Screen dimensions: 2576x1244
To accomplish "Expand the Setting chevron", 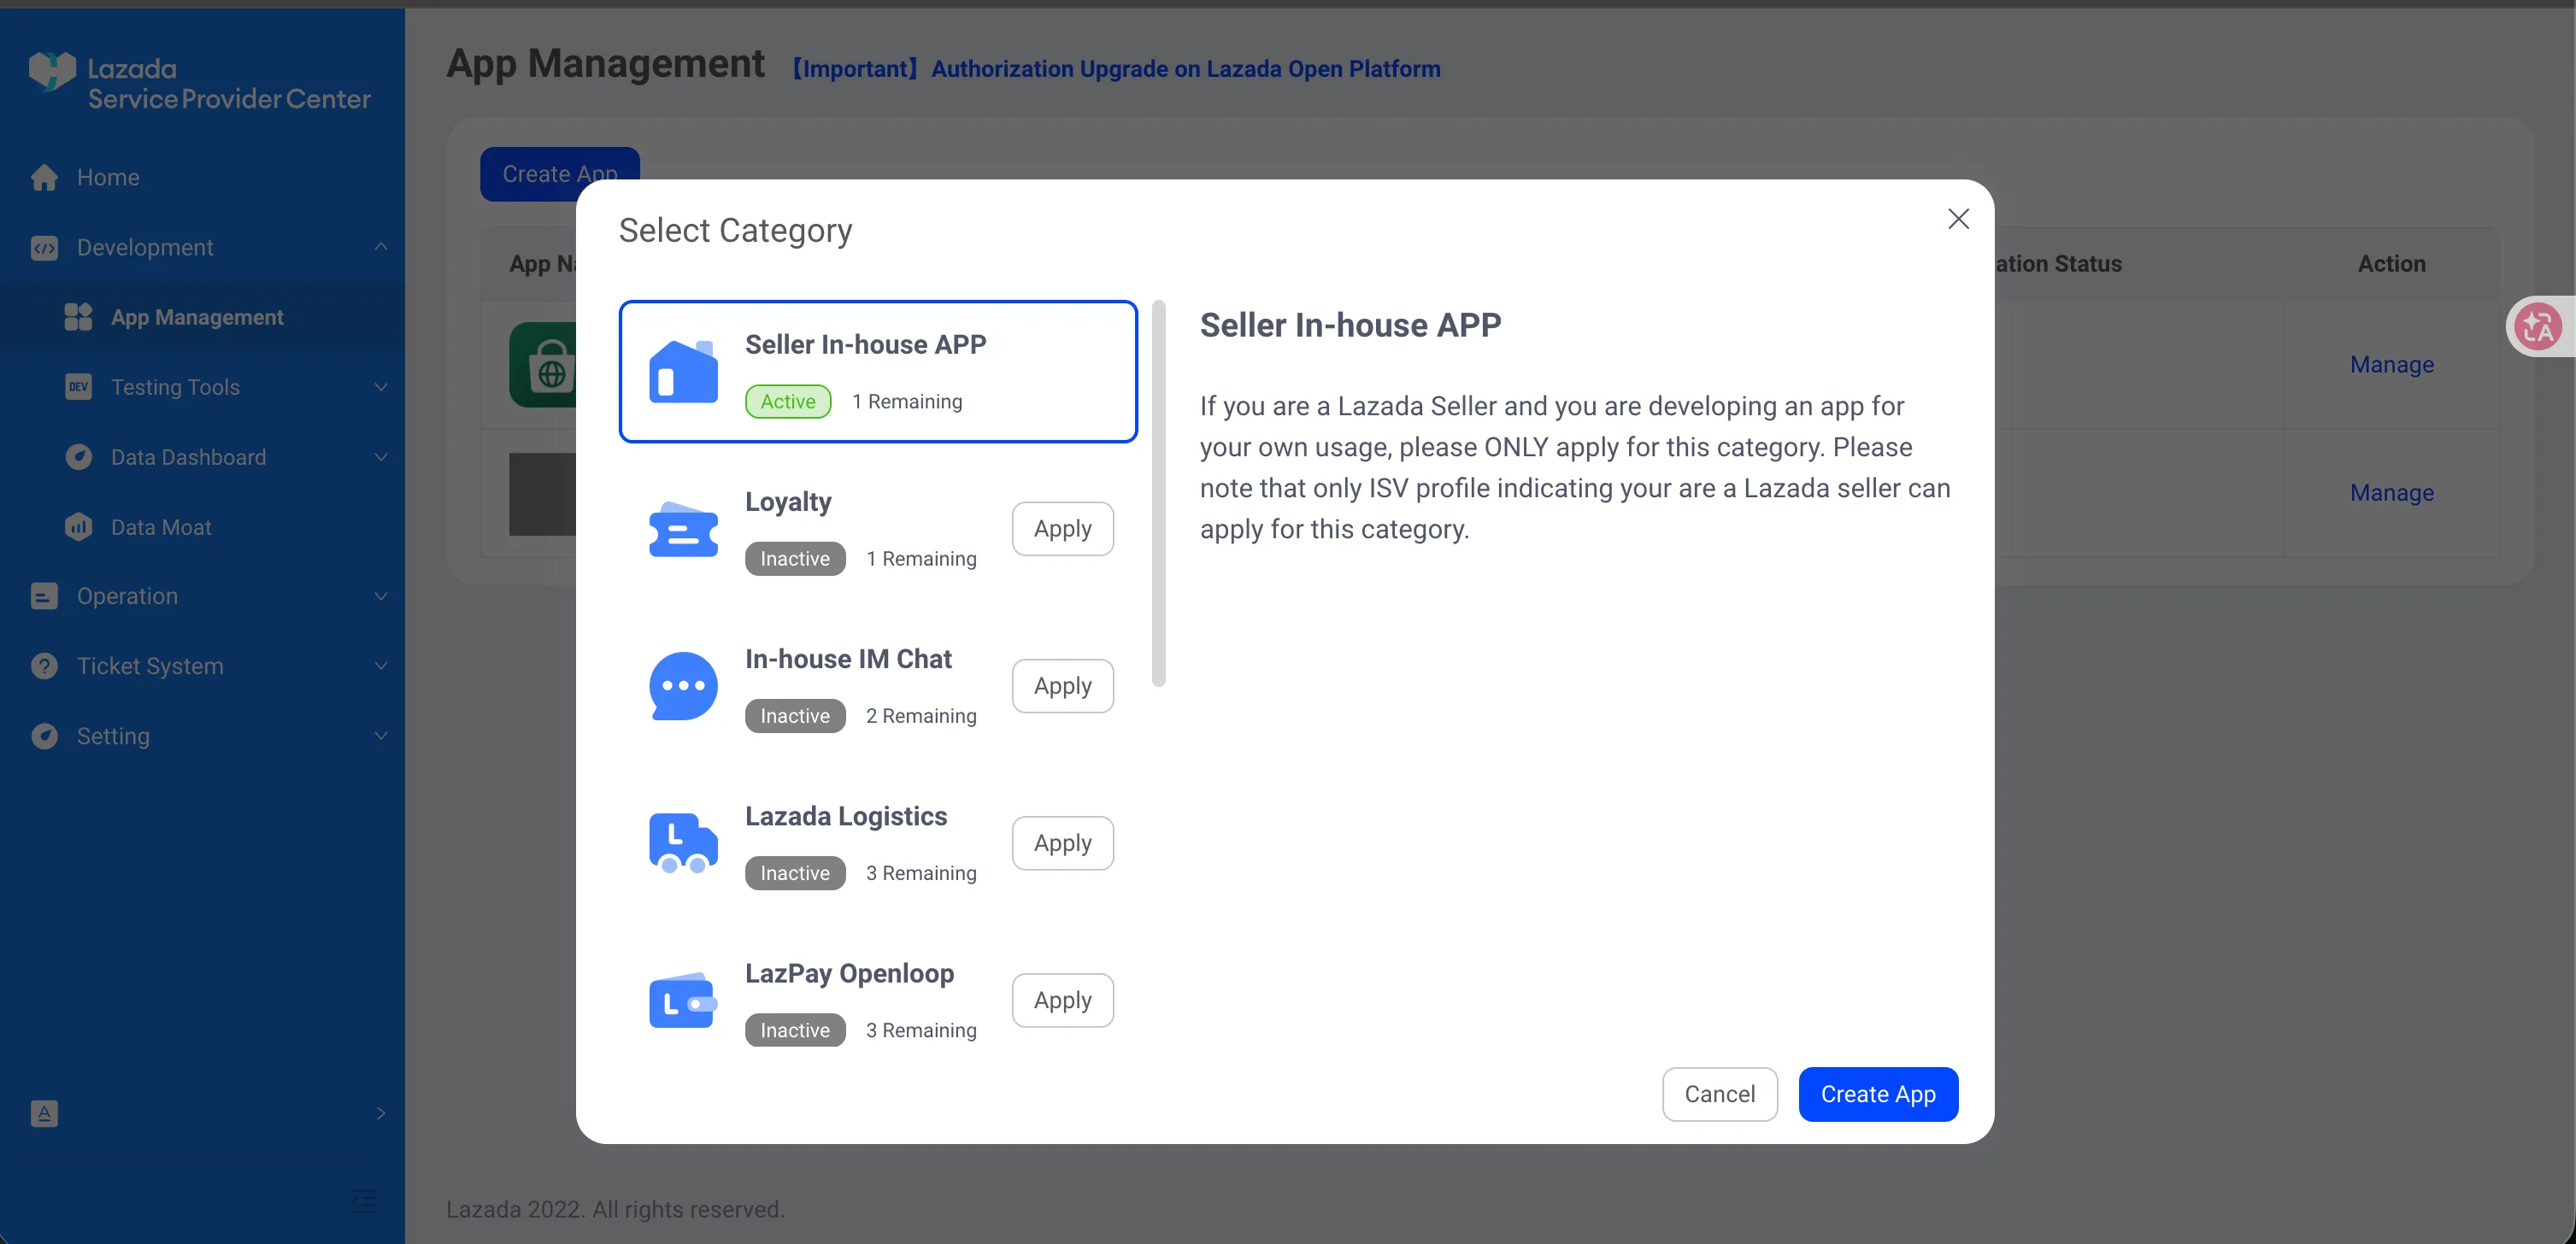I will point(380,736).
